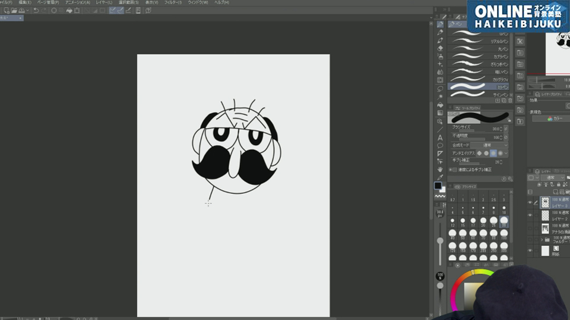
Task: Delete sub tool with trash icon
Action: 510,101
